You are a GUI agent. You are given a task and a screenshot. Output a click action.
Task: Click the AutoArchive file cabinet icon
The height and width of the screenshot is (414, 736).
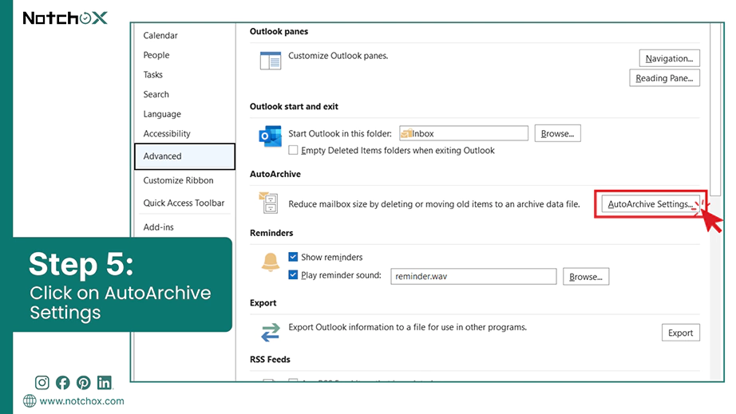268,203
